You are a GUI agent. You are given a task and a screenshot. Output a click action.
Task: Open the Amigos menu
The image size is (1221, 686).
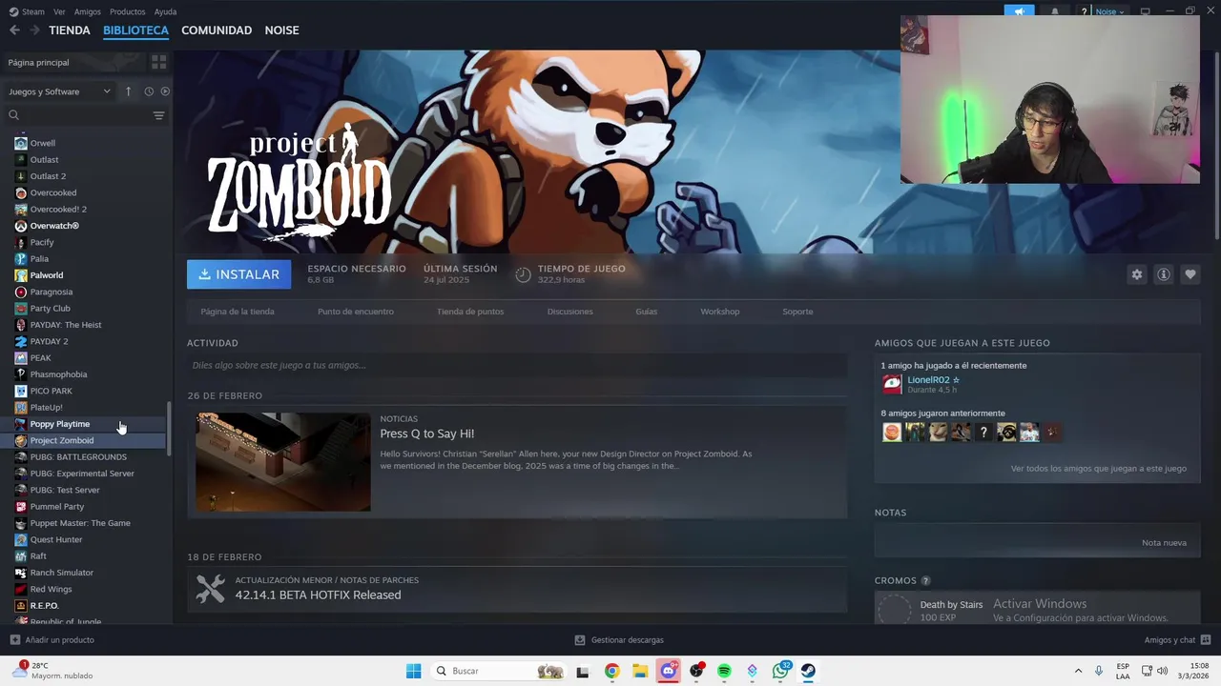(x=87, y=11)
